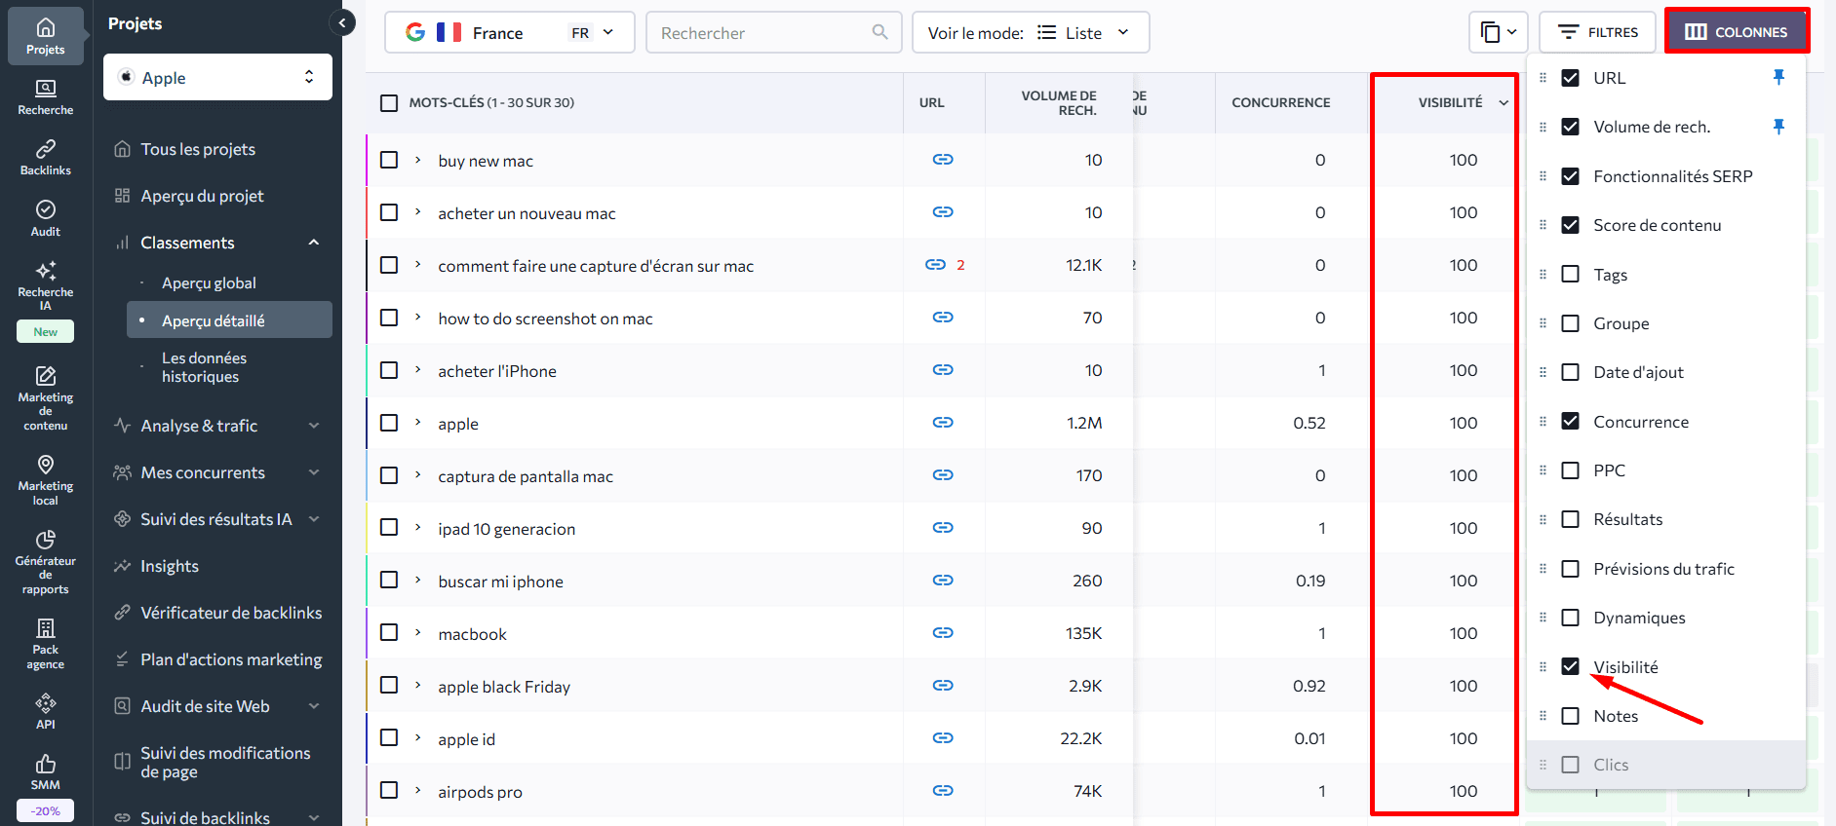Open Les données historiques

coord(204,367)
